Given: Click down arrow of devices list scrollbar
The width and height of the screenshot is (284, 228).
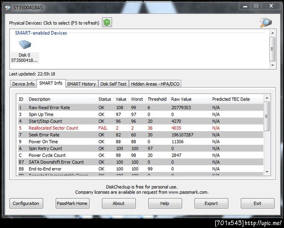Looking at the screenshot, I should pos(273,65).
